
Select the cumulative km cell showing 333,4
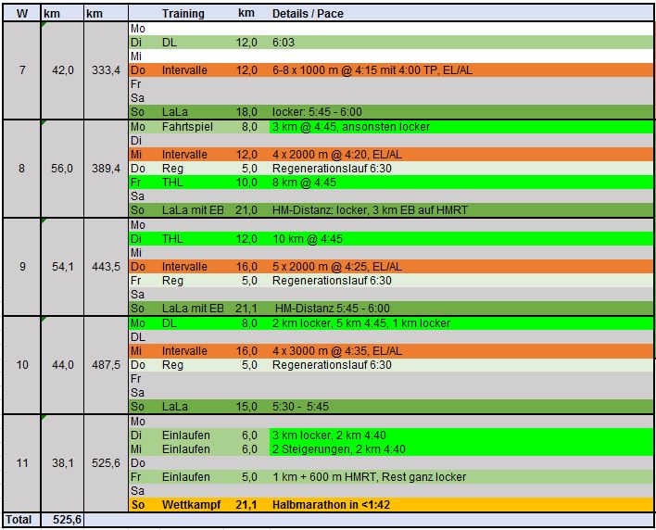pos(105,70)
